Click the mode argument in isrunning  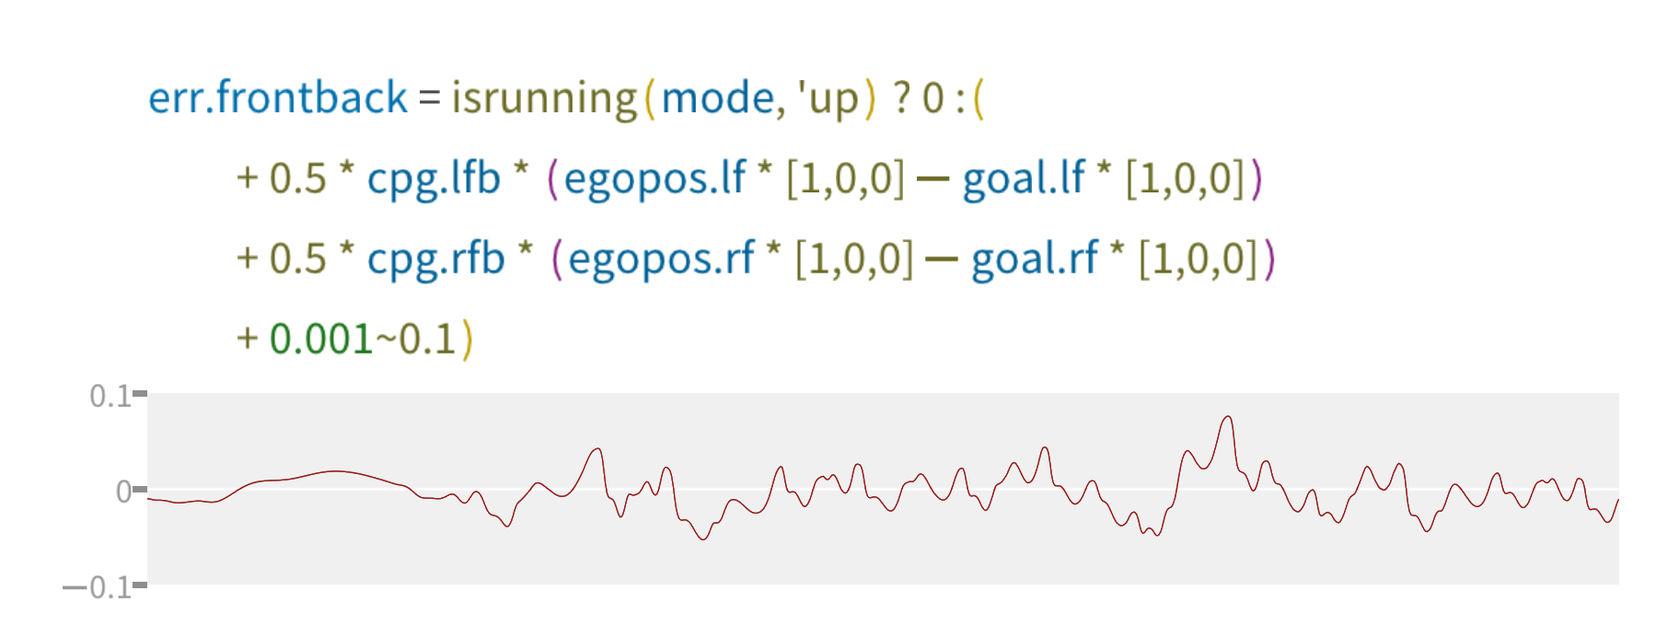pos(717,98)
